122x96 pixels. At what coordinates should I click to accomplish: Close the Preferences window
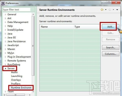point(116,2)
